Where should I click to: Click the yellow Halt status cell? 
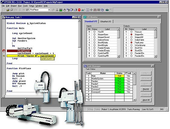120,76
